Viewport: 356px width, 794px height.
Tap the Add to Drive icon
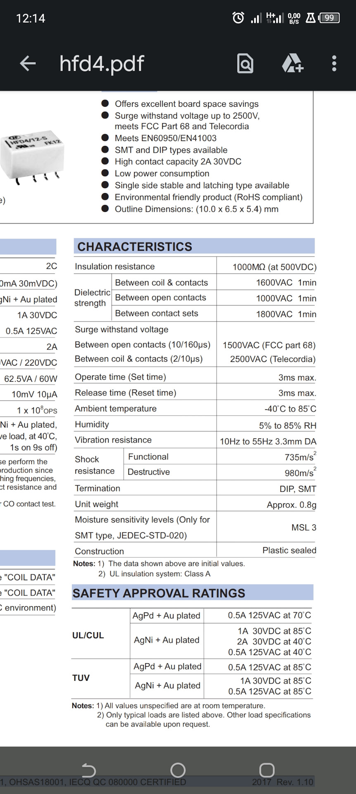coord(292,64)
